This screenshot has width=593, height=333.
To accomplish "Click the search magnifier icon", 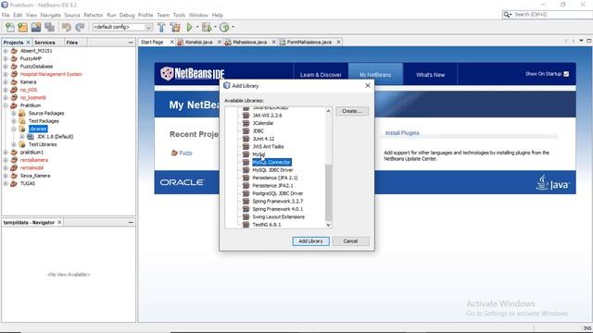I will point(507,15).
